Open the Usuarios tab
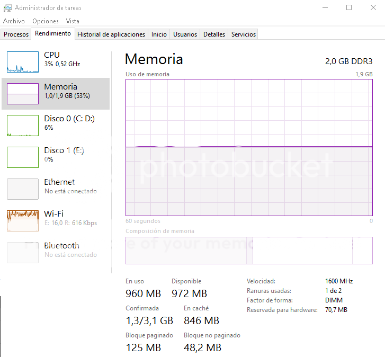Screen dimensions: 385x357 coord(185,34)
